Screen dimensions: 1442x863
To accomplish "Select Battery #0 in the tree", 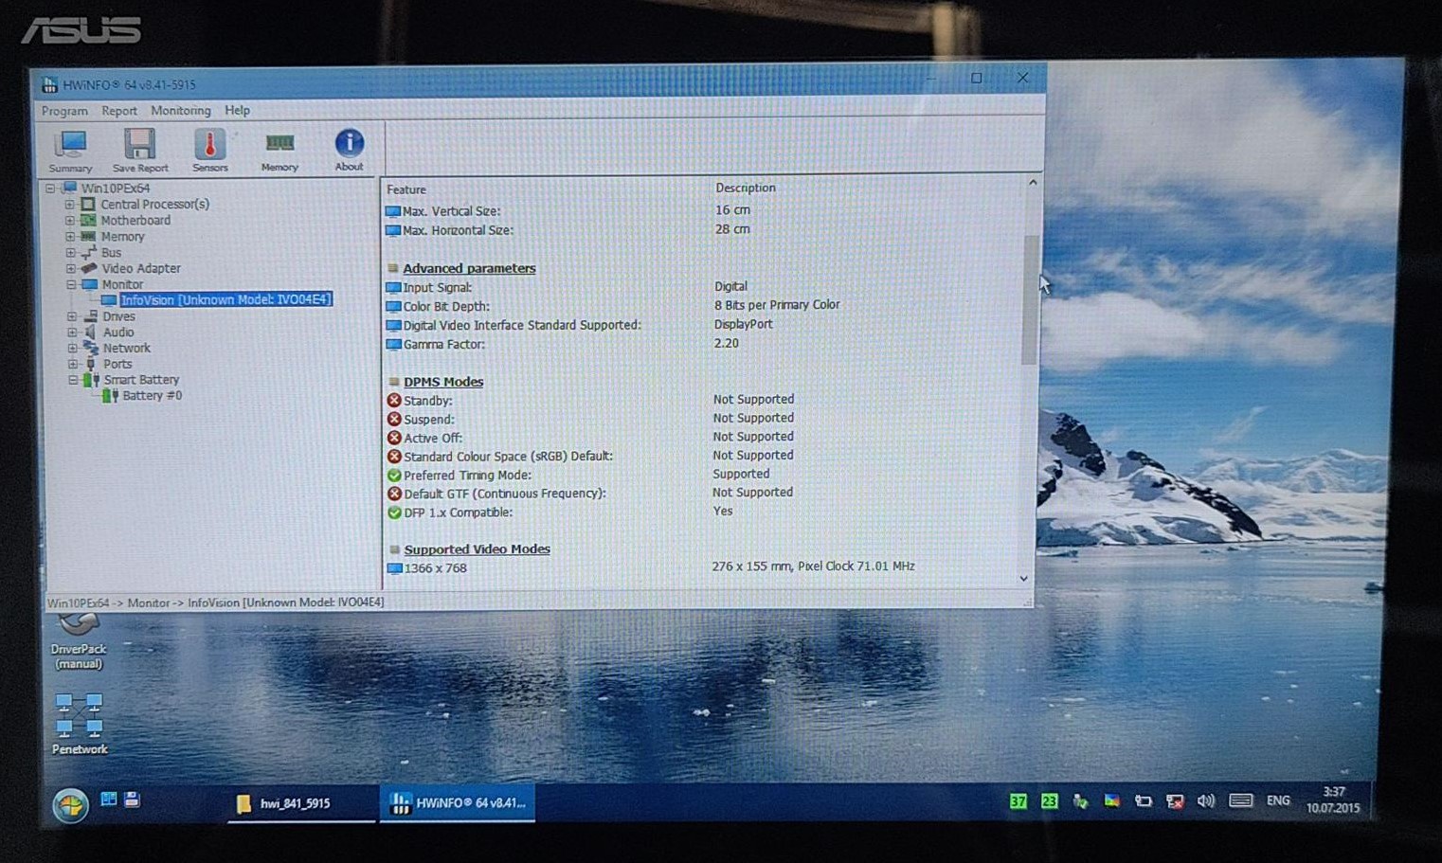I will click(152, 396).
